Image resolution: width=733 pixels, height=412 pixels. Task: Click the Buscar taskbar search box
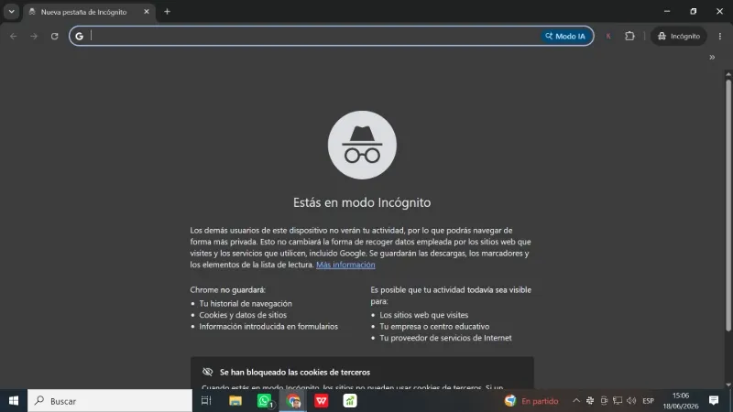110,401
